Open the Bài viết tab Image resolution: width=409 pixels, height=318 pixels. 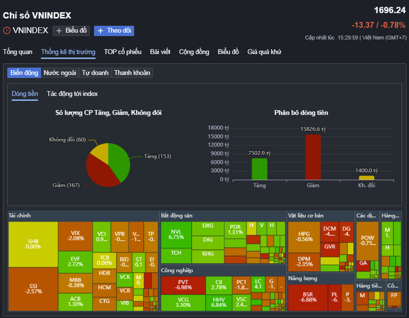coord(160,52)
